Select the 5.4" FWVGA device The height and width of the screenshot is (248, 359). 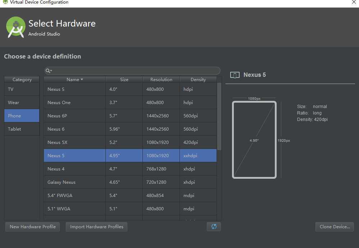pyautogui.click(x=130, y=195)
